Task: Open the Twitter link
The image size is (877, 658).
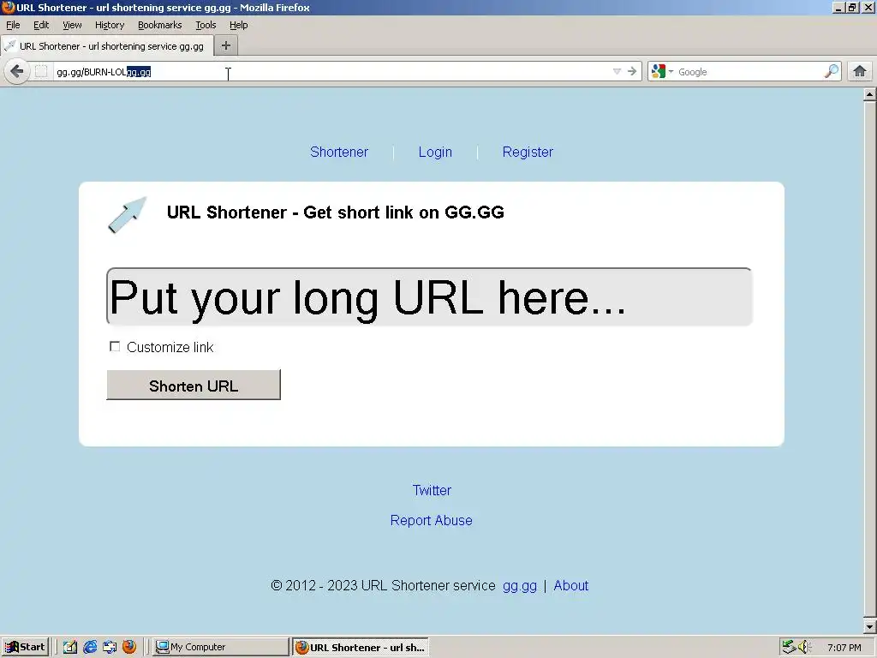Action: (x=432, y=490)
